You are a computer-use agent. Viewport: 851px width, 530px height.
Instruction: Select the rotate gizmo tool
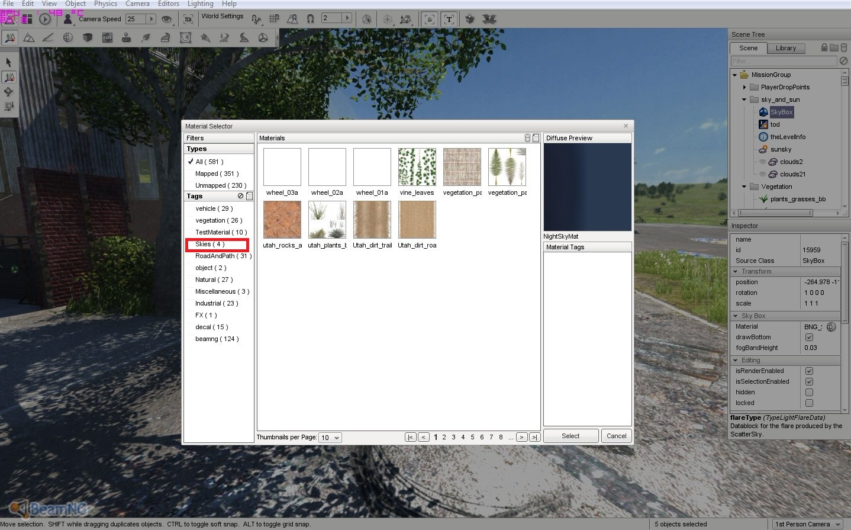9,92
